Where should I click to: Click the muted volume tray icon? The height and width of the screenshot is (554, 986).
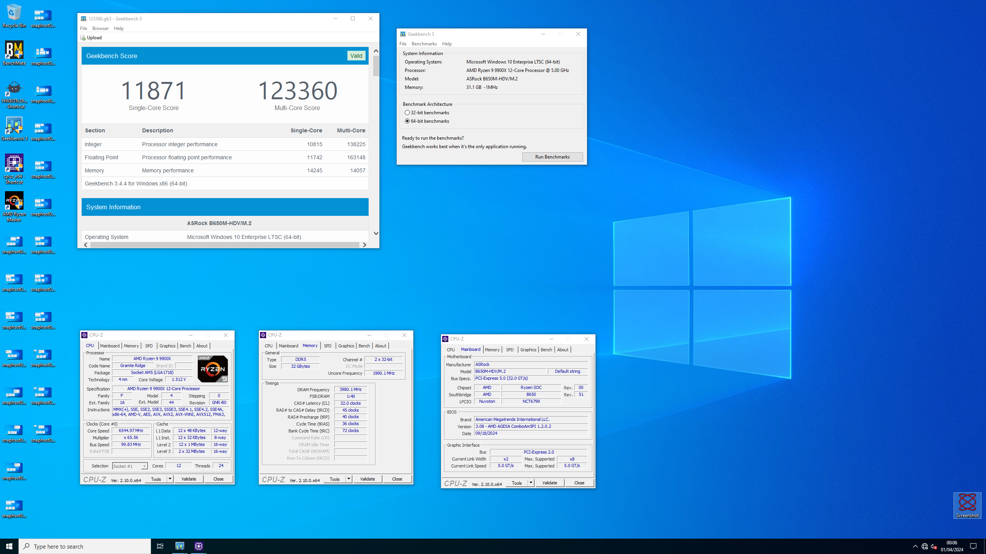pyautogui.click(x=934, y=546)
